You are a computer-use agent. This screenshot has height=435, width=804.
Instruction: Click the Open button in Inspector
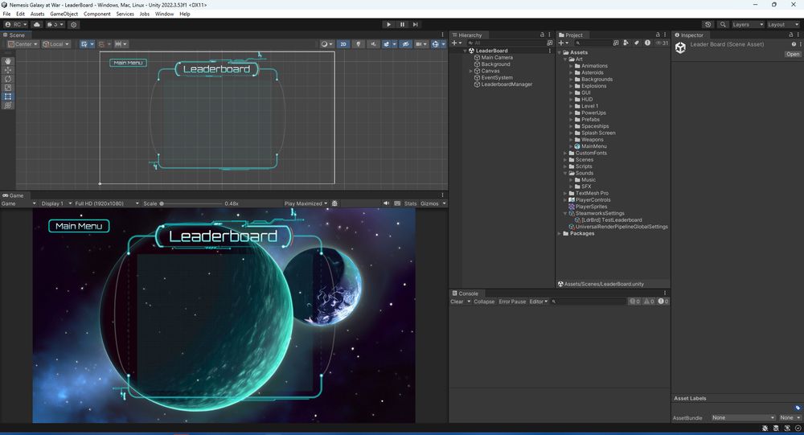click(792, 54)
